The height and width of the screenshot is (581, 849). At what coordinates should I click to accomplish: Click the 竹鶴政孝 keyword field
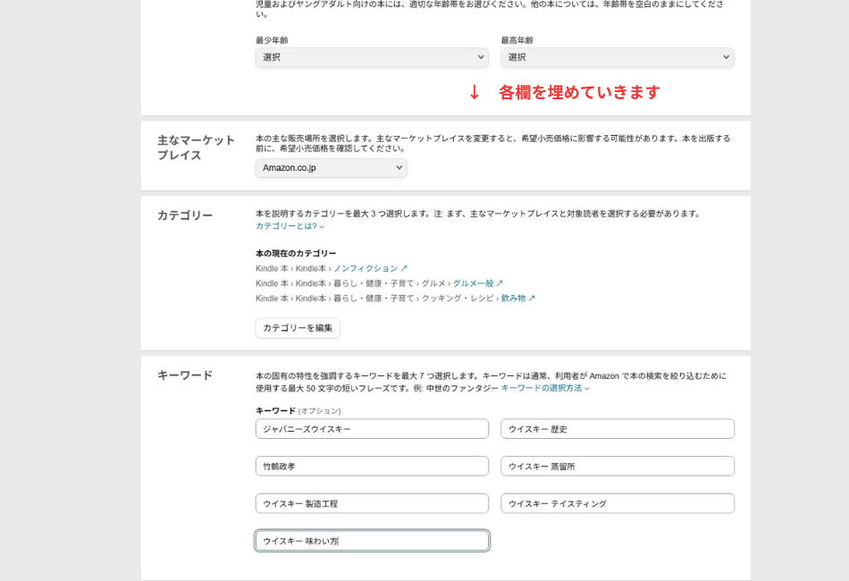(371, 466)
